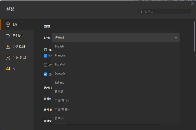Close the settings dialog with X
The image size is (196, 130).
192,4
